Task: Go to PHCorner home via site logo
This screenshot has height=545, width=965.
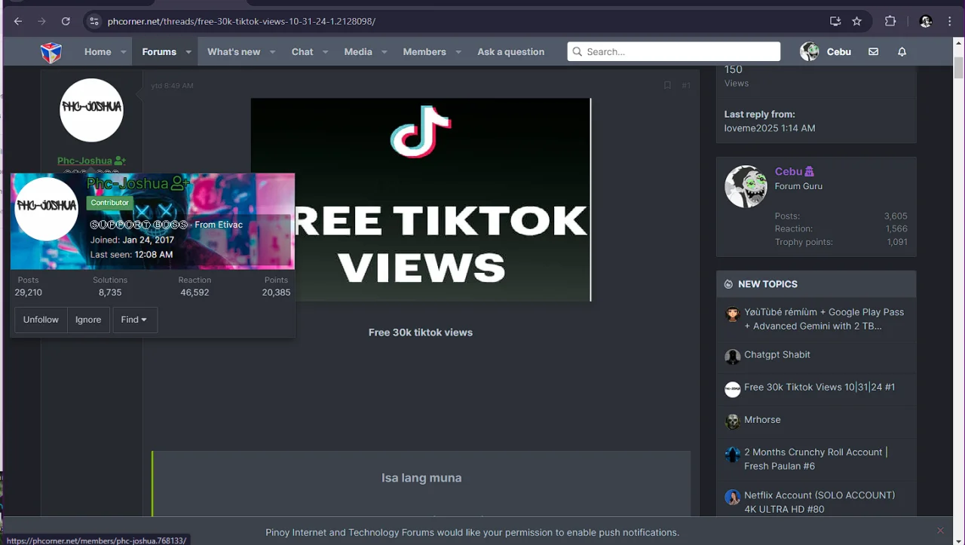Action: [51, 52]
